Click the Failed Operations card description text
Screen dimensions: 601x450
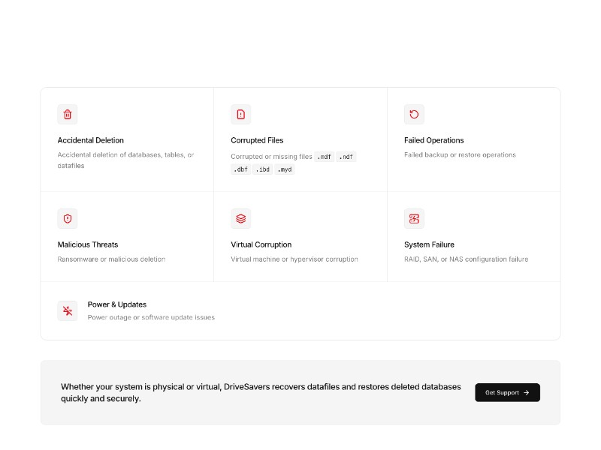(x=459, y=154)
